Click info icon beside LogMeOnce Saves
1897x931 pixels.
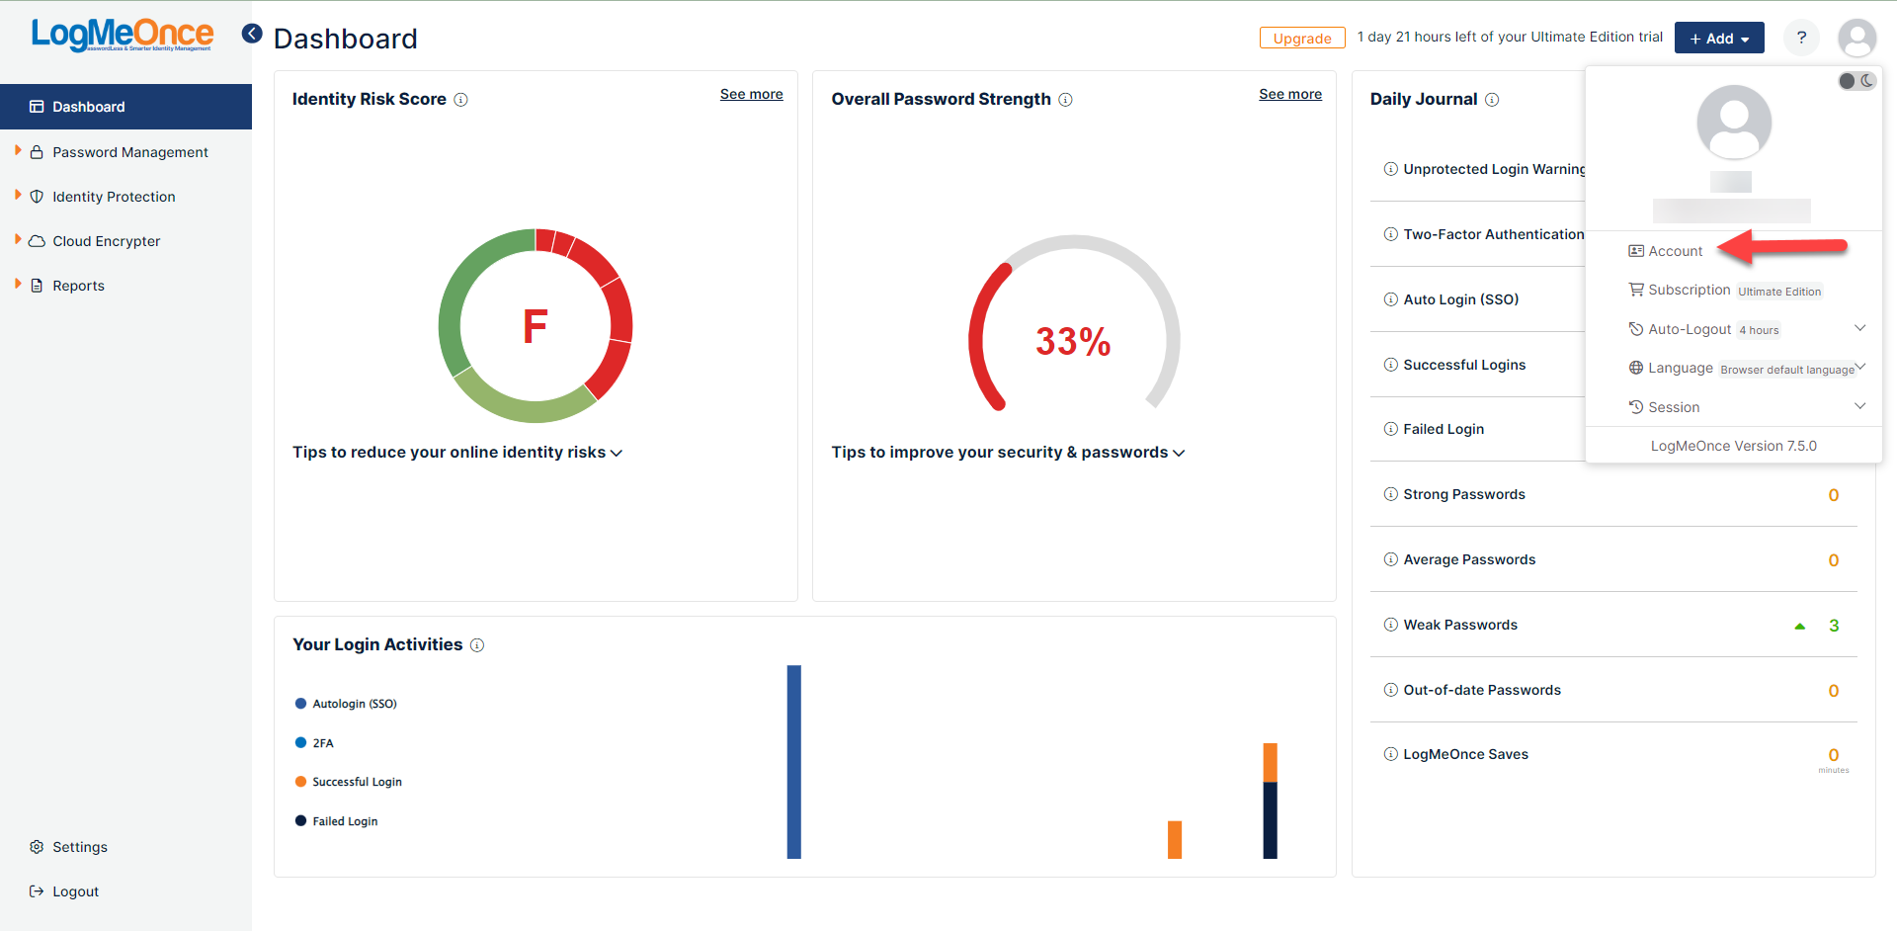[x=1391, y=754]
